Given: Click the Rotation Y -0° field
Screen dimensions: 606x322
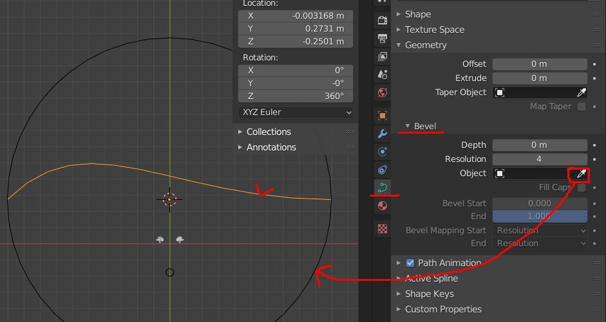Looking at the screenshot, I should [296, 84].
